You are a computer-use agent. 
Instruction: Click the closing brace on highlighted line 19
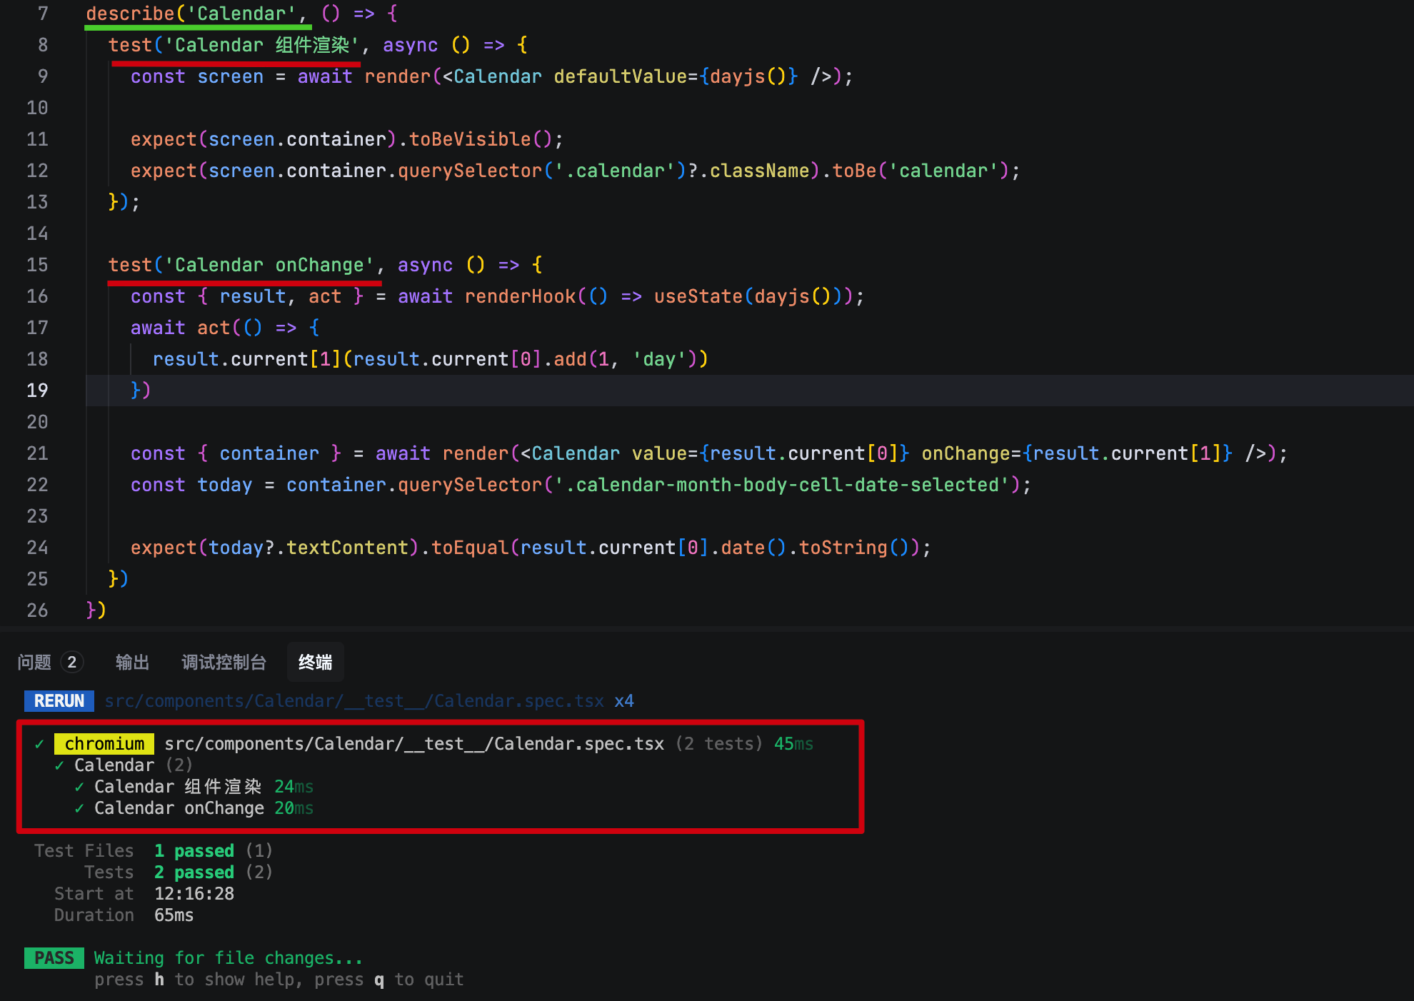136,391
